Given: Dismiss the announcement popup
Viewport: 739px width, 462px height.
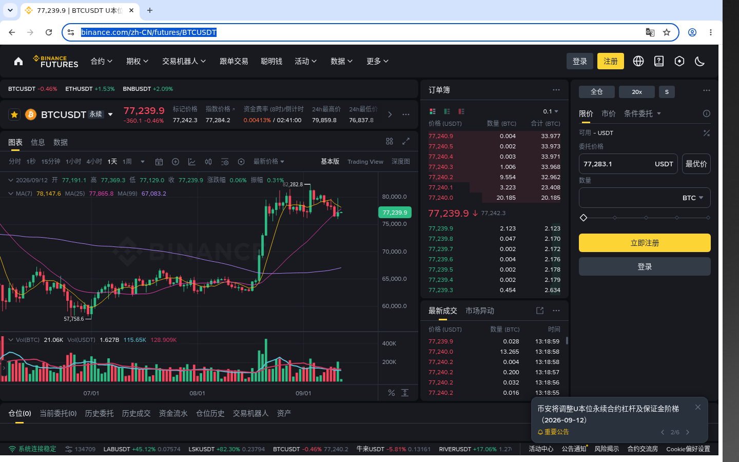Looking at the screenshot, I should [x=698, y=407].
